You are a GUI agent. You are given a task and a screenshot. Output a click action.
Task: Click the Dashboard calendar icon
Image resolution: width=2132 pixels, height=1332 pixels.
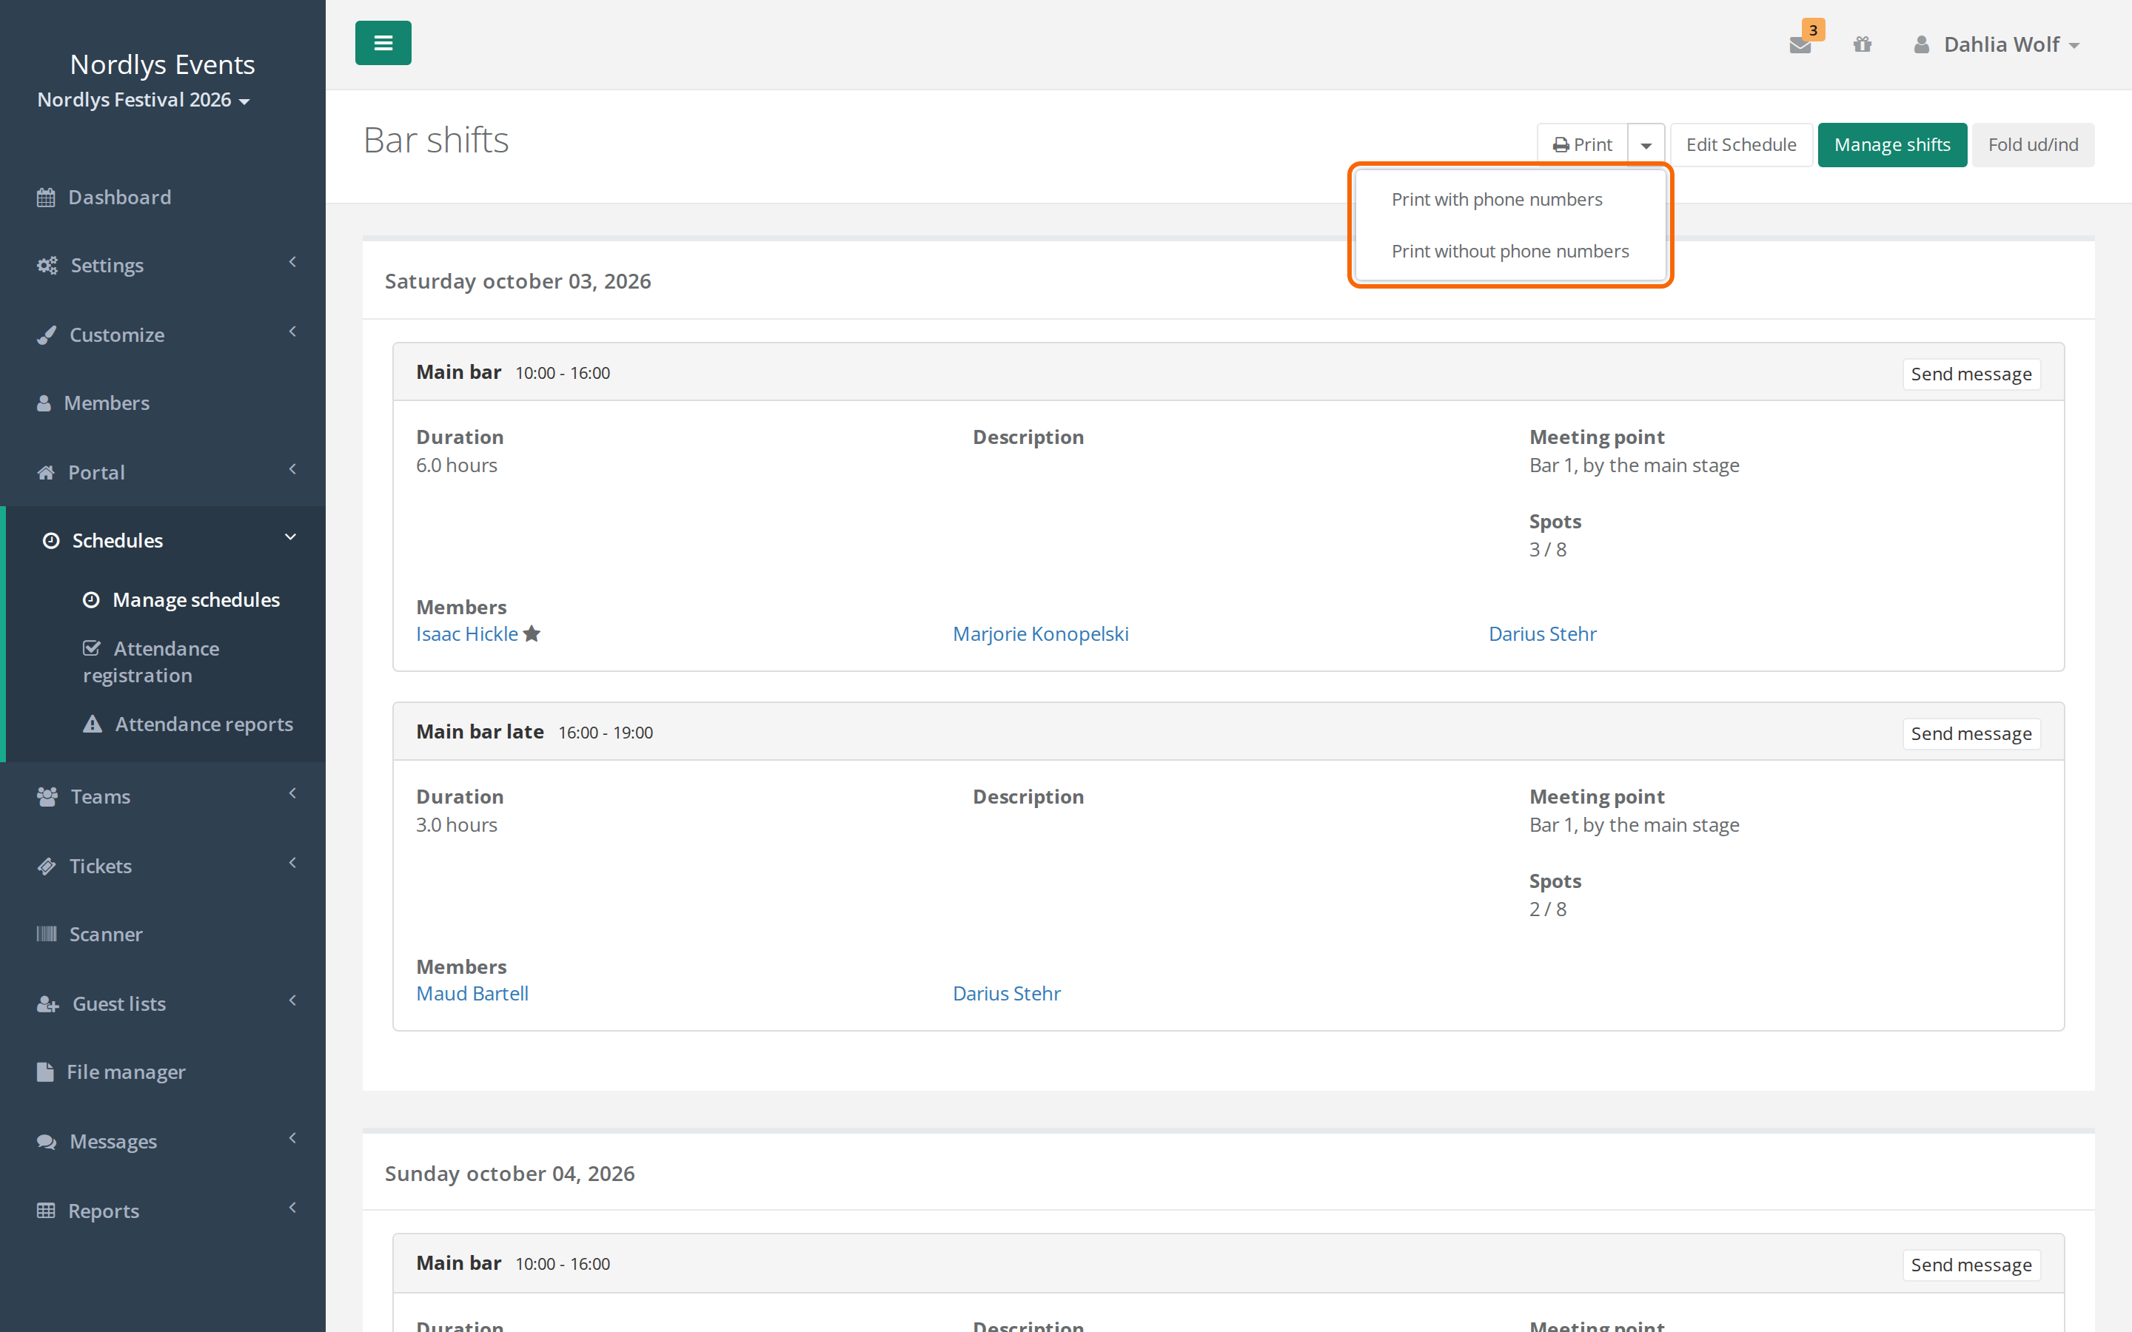[46, 198]
